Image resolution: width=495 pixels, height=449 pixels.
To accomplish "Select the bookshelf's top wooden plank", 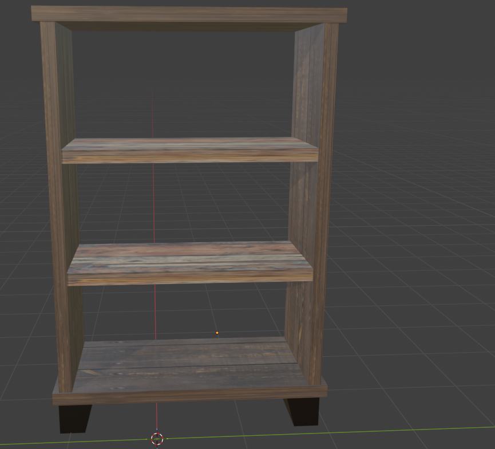I will 189,14.
